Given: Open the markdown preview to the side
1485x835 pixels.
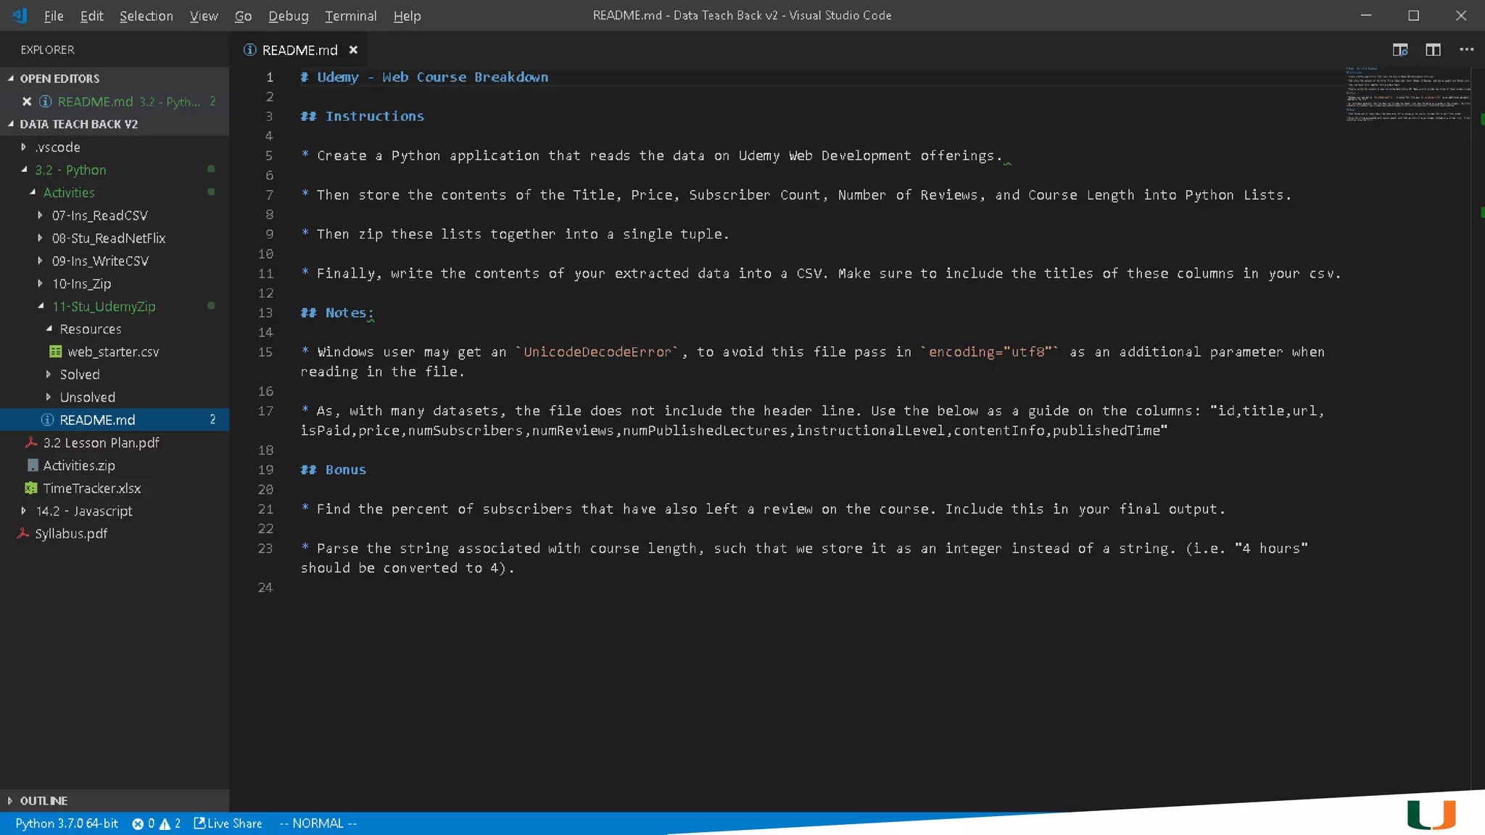Looking at the screenshot, I should click(x=1399, y=50).
